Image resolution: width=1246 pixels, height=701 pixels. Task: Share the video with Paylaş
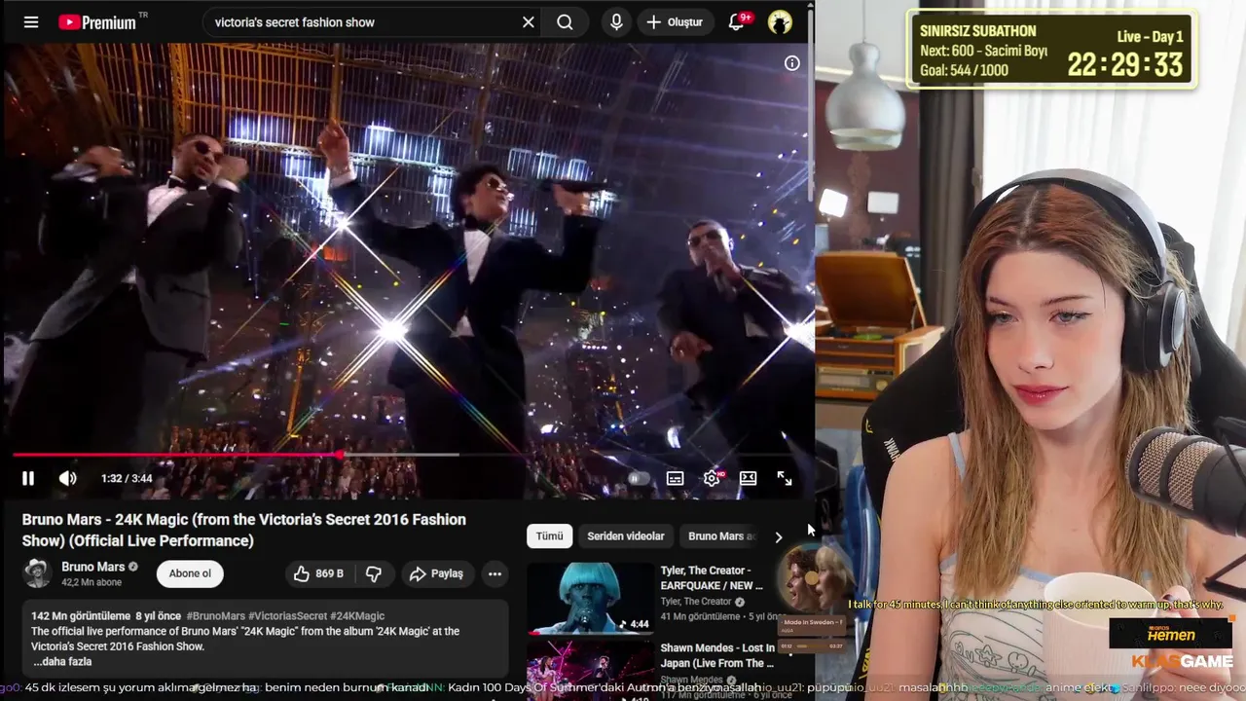coord(436,573)
